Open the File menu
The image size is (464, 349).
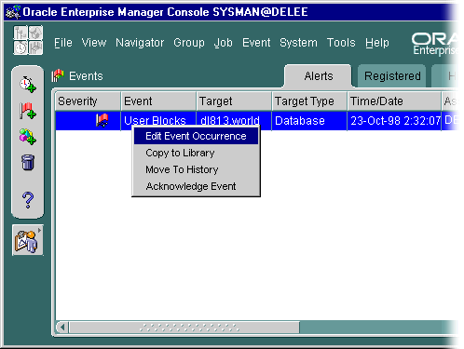[x=63, y=43]
